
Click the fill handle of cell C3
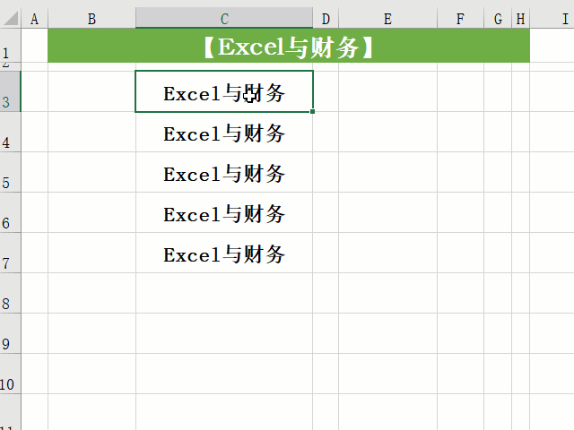point(313,112)
